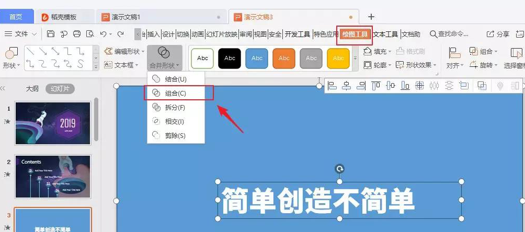The image size is (525, 232).
Task: Expand the shape style gallery
Action: coord(355,58)
